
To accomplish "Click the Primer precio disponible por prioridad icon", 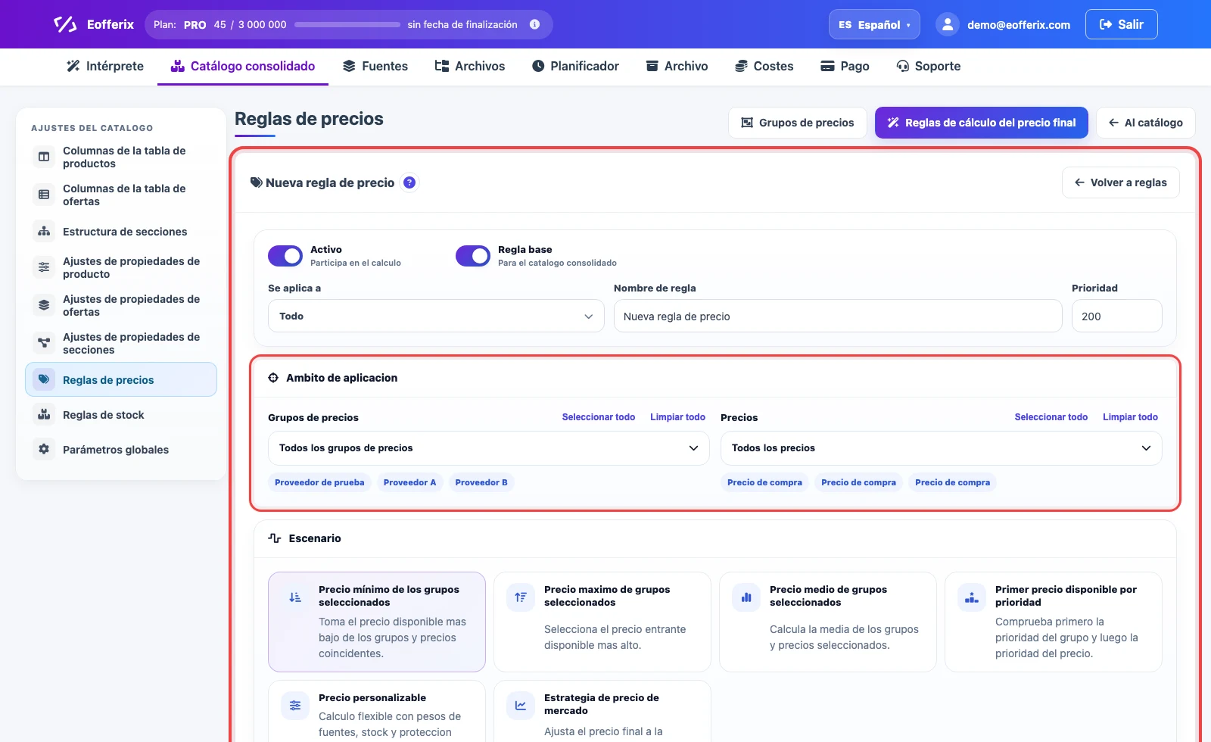I will tap(972, 597).
